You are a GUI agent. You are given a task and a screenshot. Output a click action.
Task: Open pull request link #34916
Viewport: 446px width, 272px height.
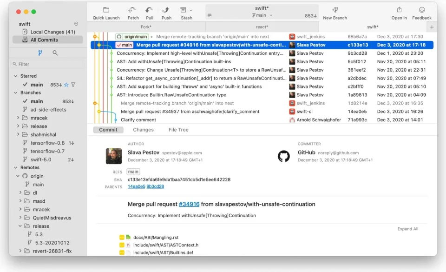point(189,204)
